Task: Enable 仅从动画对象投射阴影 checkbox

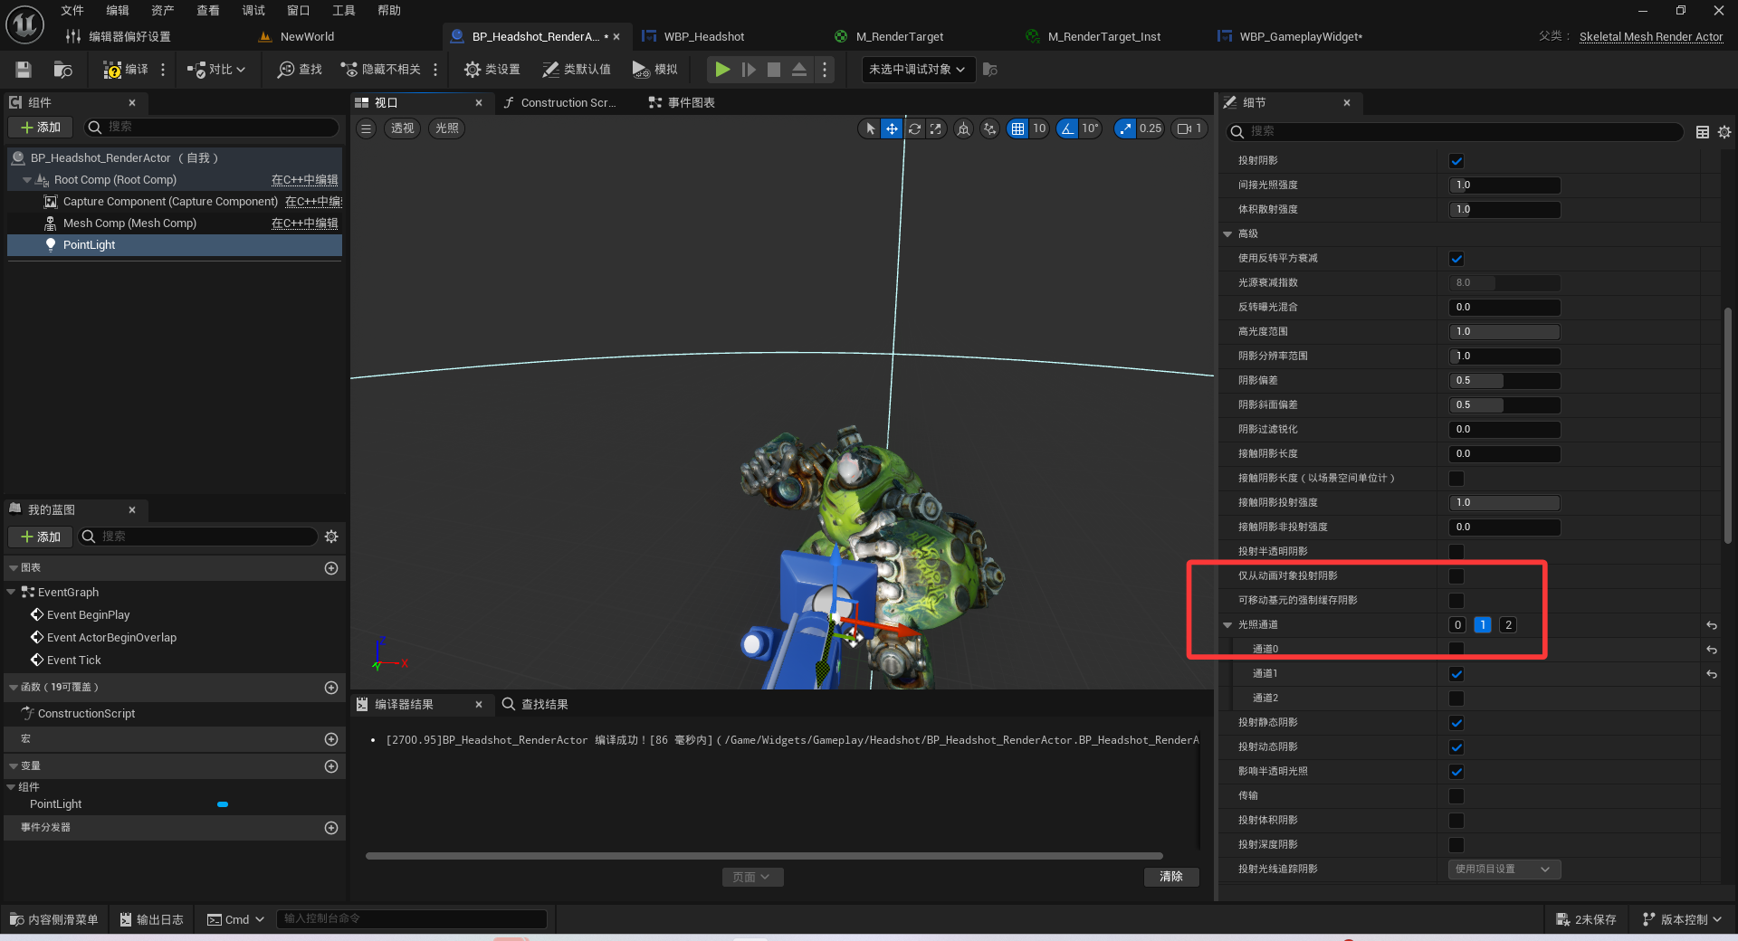Action: (x=1456, y=576)
